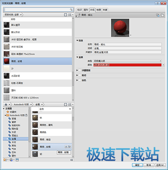The image size is (168, 170).
Task: Click the 确定 button
Action: point(137,165)
